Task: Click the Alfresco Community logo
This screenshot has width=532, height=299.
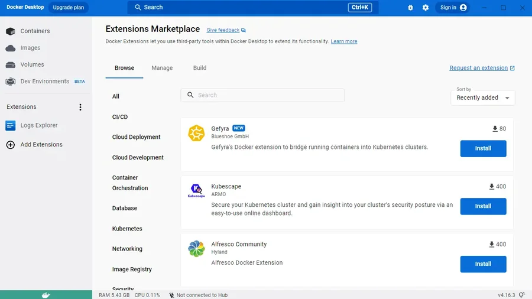Action: tap(196, 249)
